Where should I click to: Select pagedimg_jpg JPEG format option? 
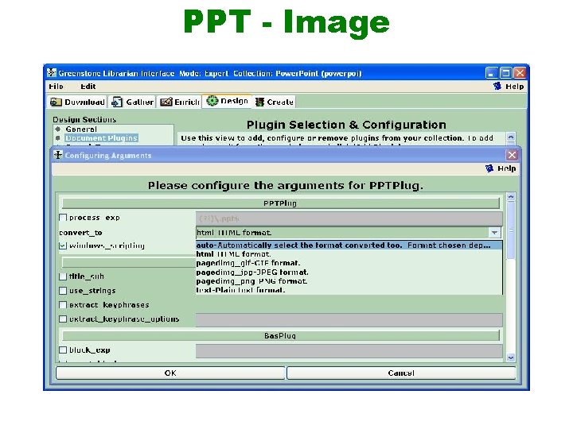coord(349,272)
